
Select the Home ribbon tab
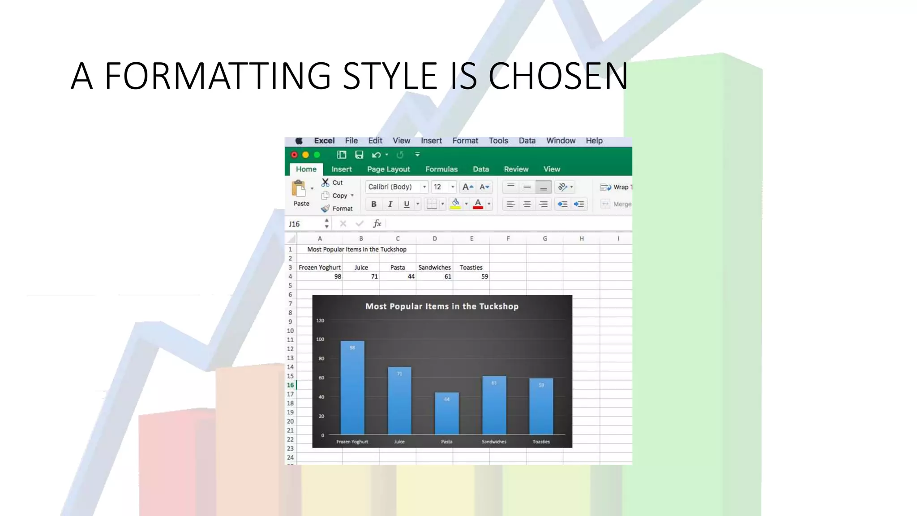(x=306, y=169)
